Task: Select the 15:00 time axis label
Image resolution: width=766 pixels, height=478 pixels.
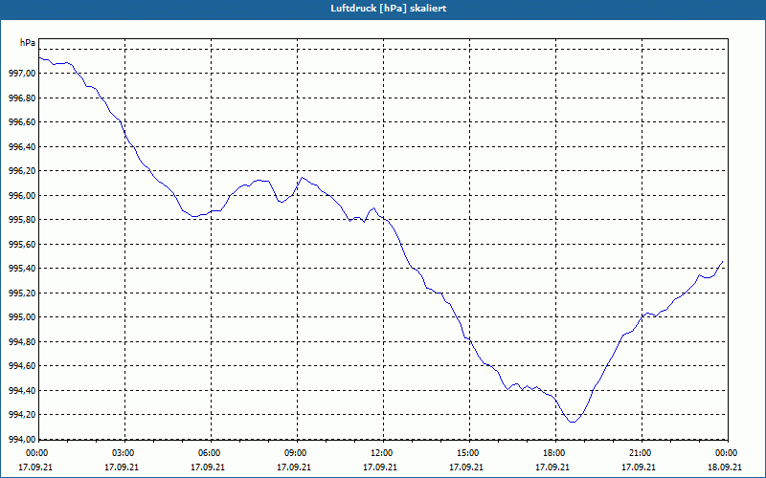Action: click(467, 453)
